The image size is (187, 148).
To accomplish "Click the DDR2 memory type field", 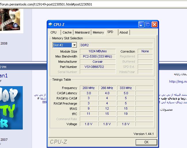I will 116,45.
